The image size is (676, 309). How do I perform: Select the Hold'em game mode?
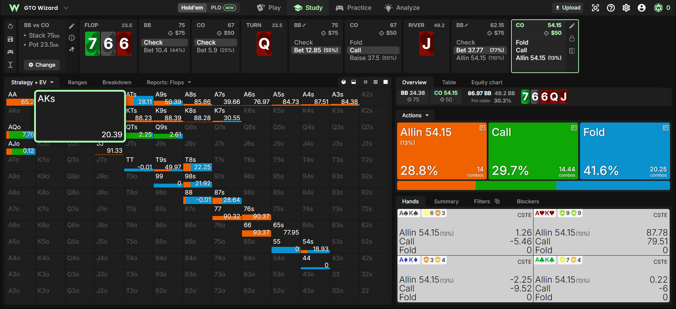point(192,8)
